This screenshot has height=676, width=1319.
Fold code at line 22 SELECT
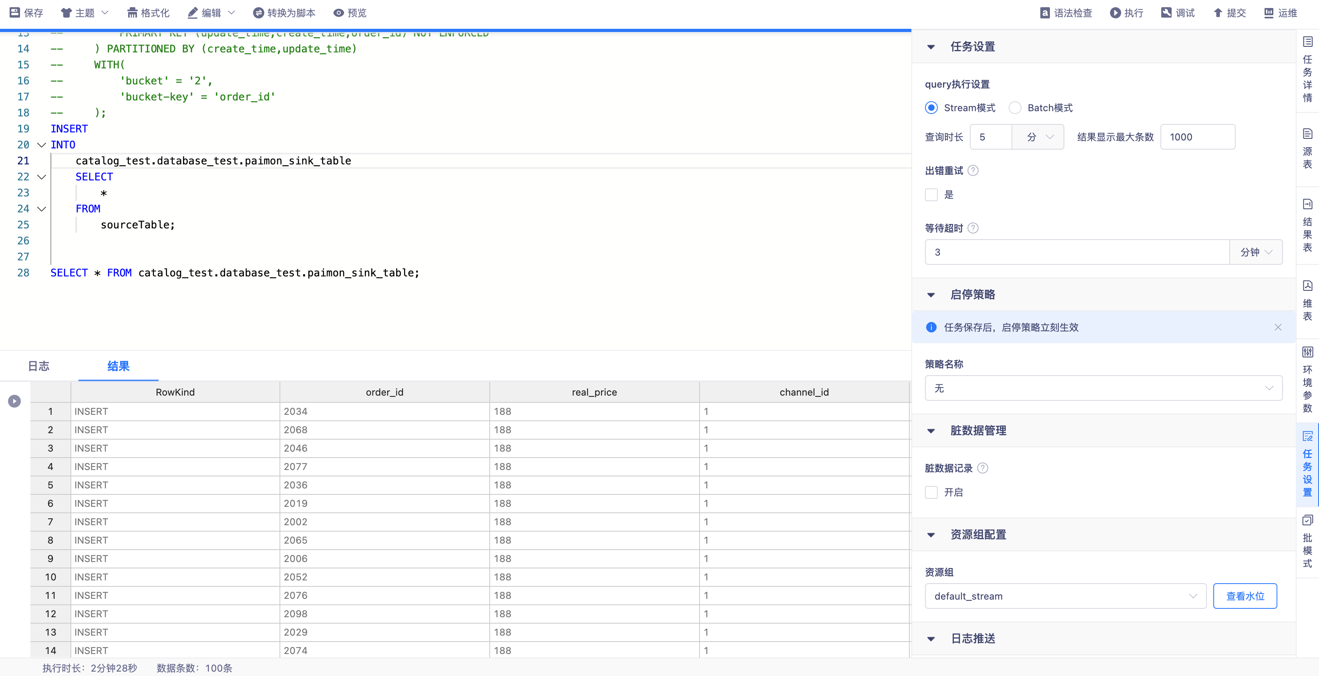pyautogui.click(x=42, y=177)
